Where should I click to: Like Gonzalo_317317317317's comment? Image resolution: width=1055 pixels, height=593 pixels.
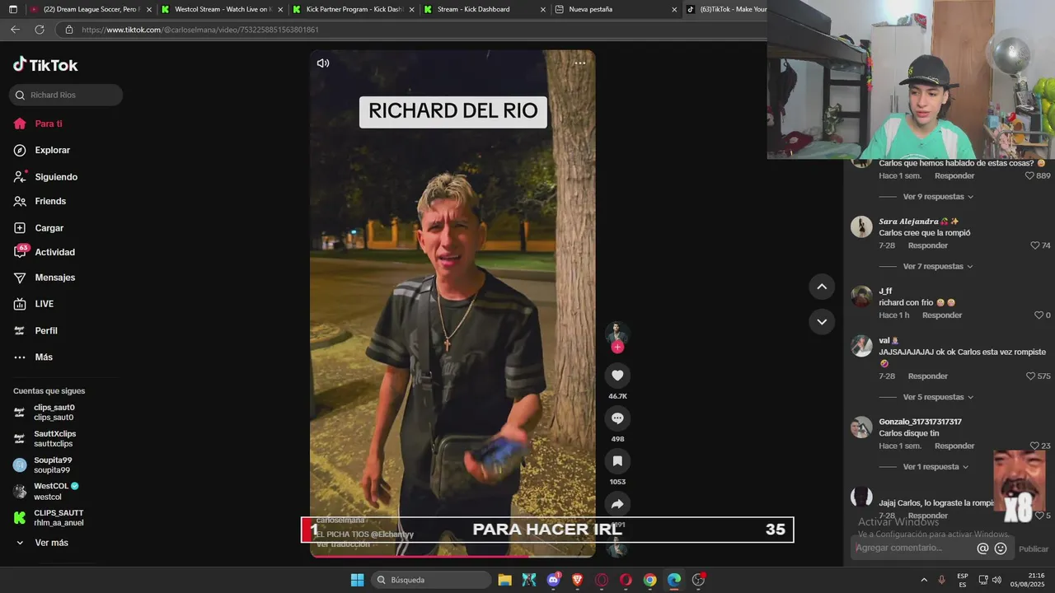point(1035,446)
